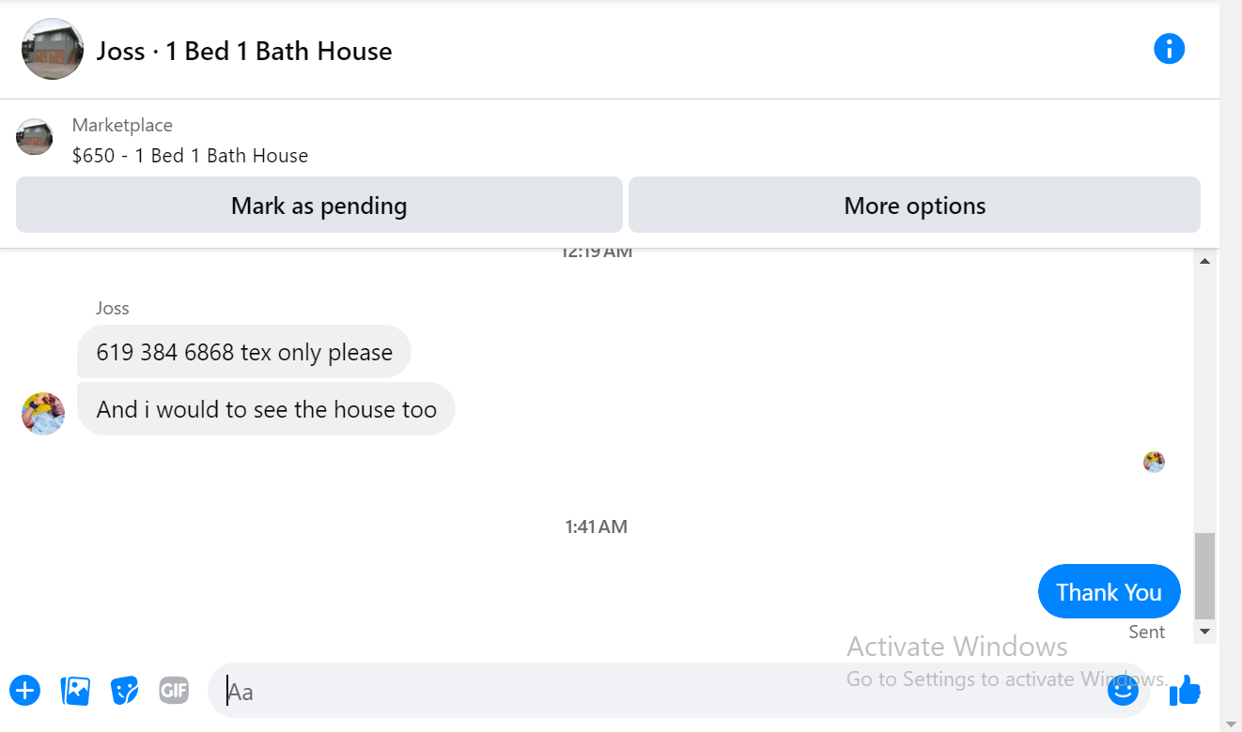
Task: Open emoji picker smiley icon
Action: point(1123,691)
